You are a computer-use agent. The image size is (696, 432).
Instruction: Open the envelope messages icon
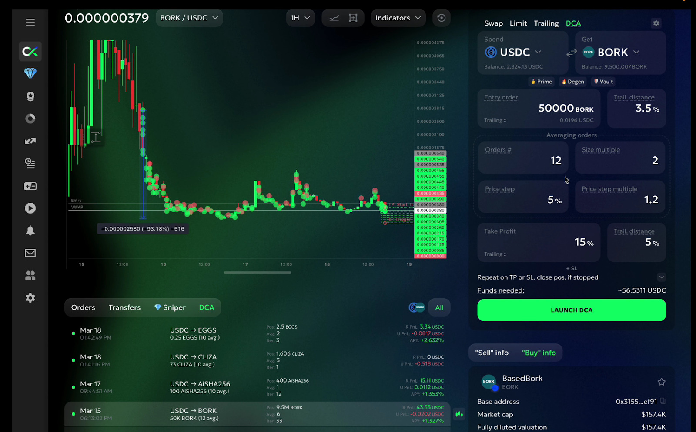(30, 253)
